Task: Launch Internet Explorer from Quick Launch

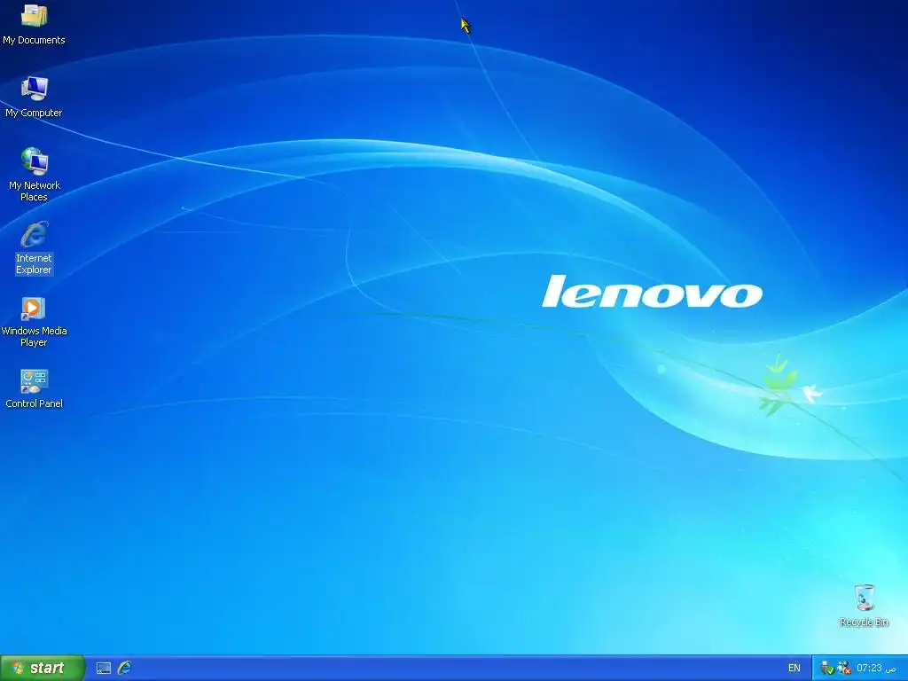Action: 124,669
